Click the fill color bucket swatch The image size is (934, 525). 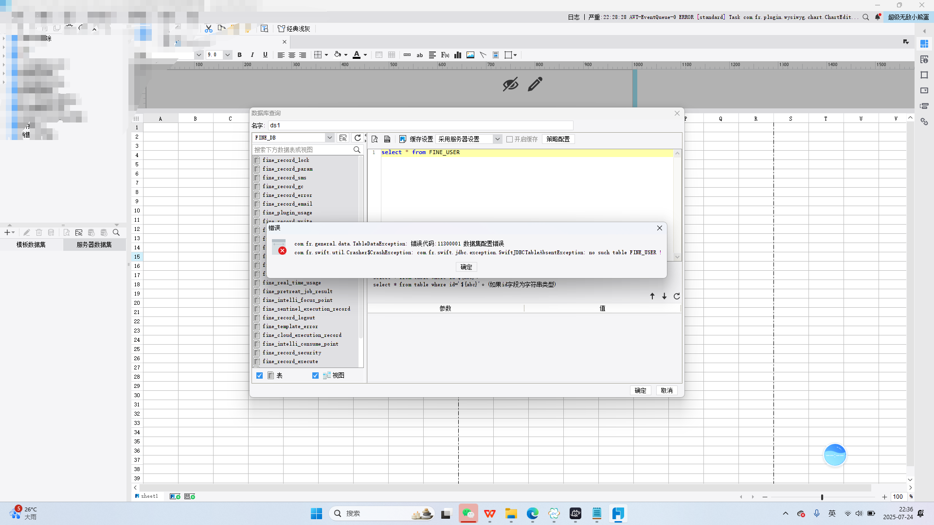coord(338,55)
